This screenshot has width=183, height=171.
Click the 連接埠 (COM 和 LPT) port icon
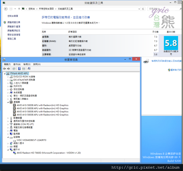[11, 124]
